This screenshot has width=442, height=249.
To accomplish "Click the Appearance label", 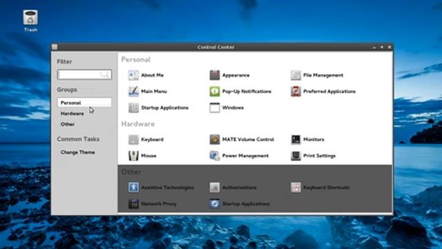I will tap(236, 75).
